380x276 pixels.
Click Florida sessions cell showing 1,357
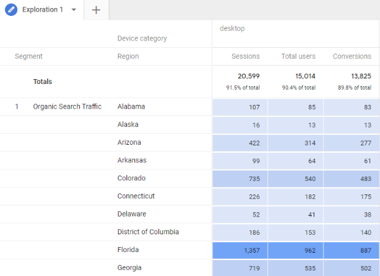[240, 250]
